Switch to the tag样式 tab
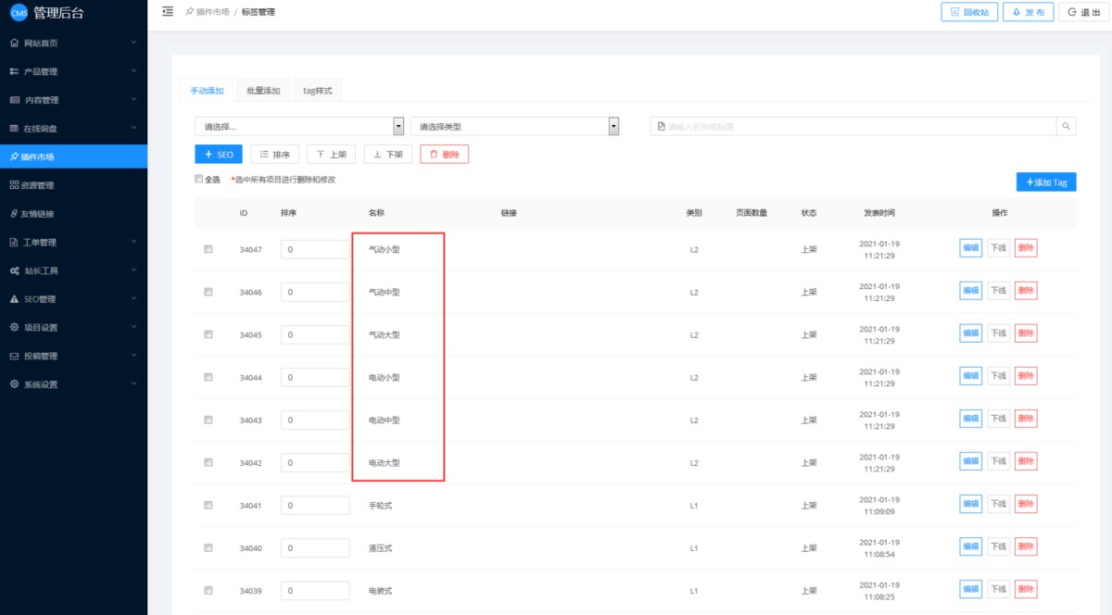Viewport: 1112px width, 615px height. pyautogui.click(x=317, y=91)
